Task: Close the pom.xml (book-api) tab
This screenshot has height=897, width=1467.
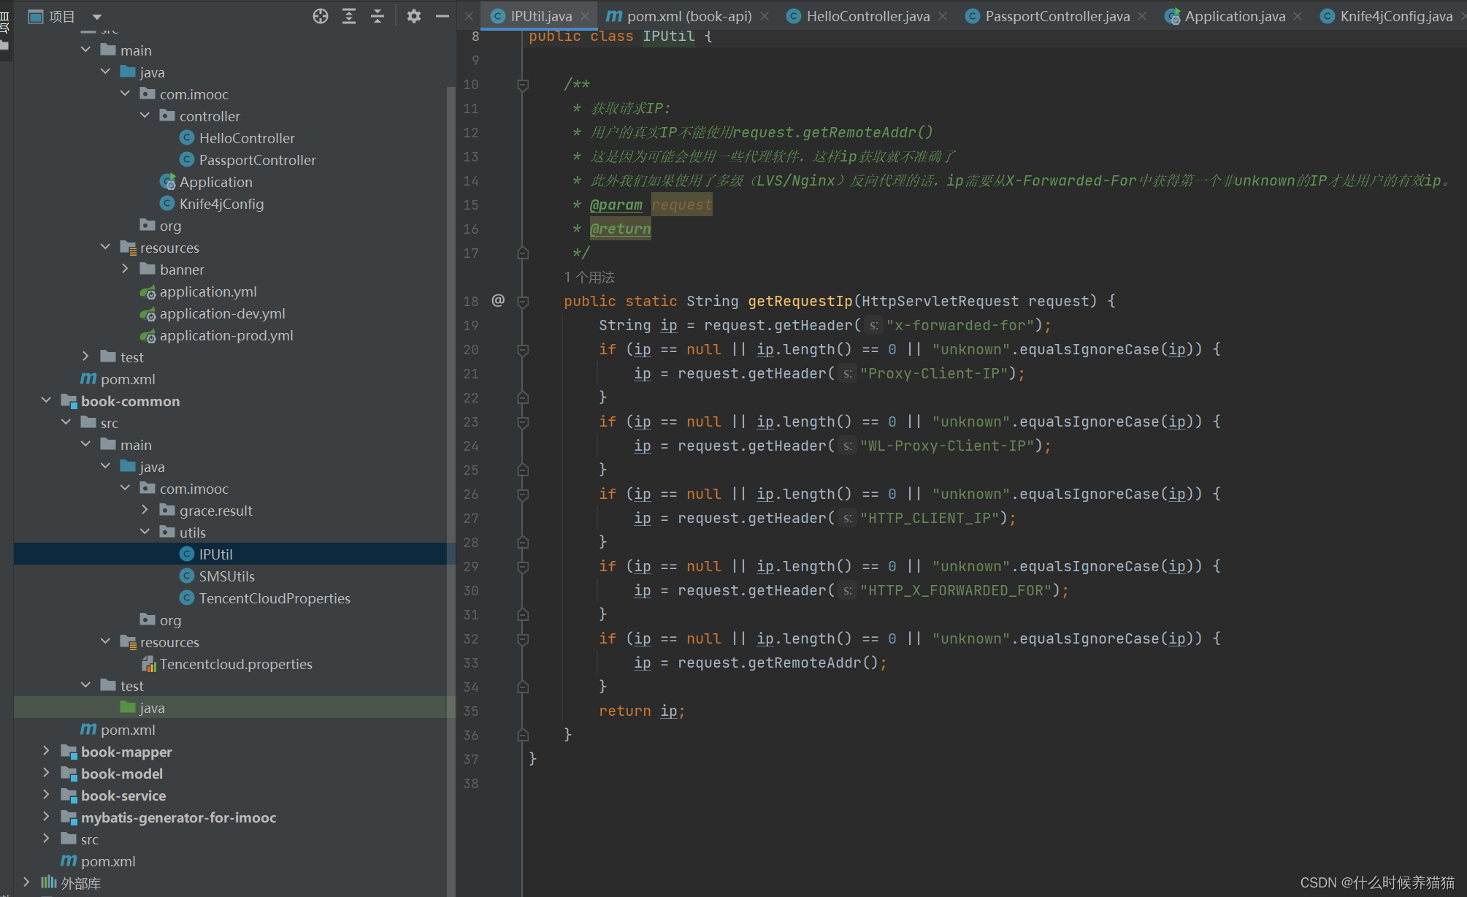Action: (x=765, y=16)
